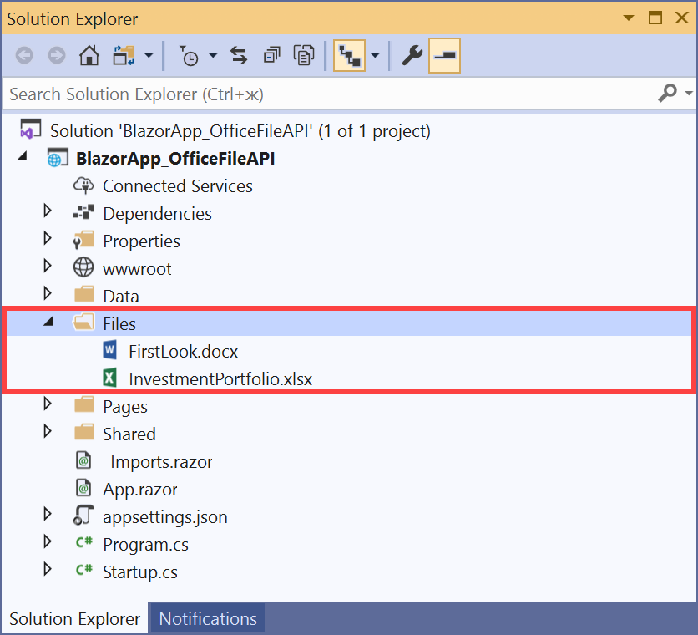Expand the Pages folder
The image size is (698, 635).
click(x=48, y=404)
